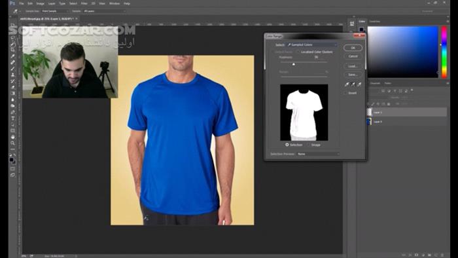Open the Filter menu

84,3
